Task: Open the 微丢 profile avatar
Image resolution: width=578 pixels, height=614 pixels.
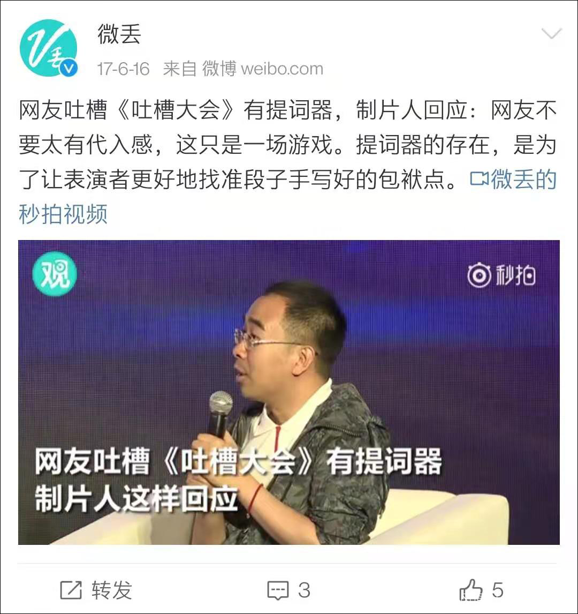Action: pos(49,48)
